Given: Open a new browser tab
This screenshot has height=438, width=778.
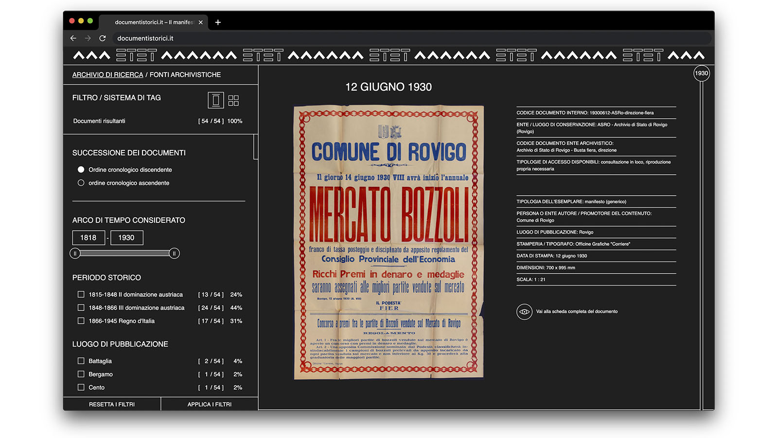Looking at the screenshot, I should [x=218, y=22].
